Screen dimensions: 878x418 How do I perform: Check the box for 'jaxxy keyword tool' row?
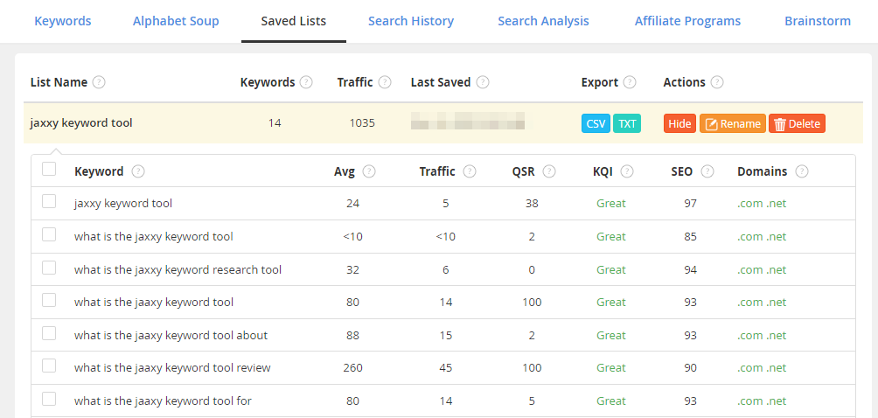pos(49,201)
